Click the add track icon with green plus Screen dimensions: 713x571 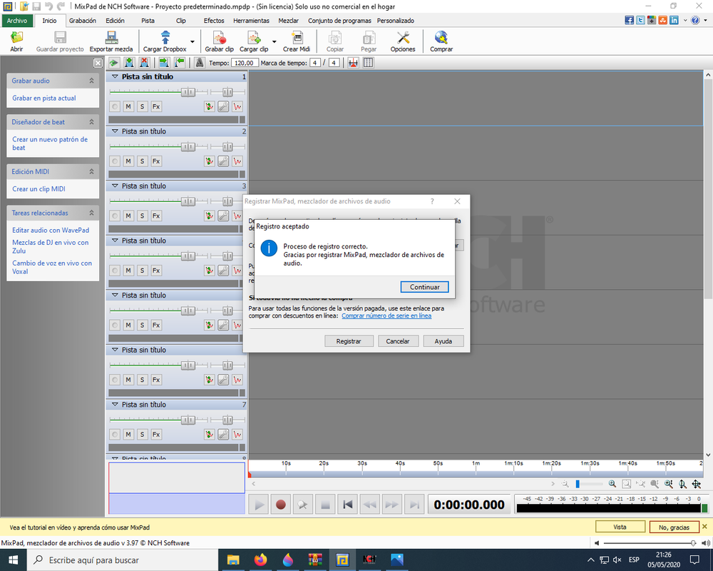coord(129,63)
